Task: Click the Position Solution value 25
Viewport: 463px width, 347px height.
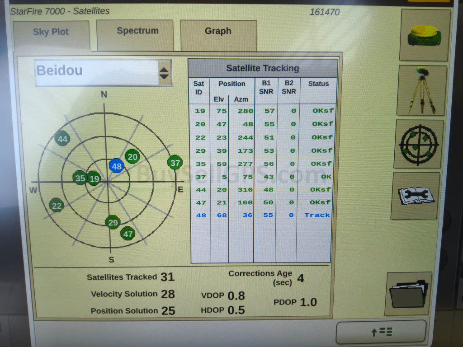Action: 168,310
